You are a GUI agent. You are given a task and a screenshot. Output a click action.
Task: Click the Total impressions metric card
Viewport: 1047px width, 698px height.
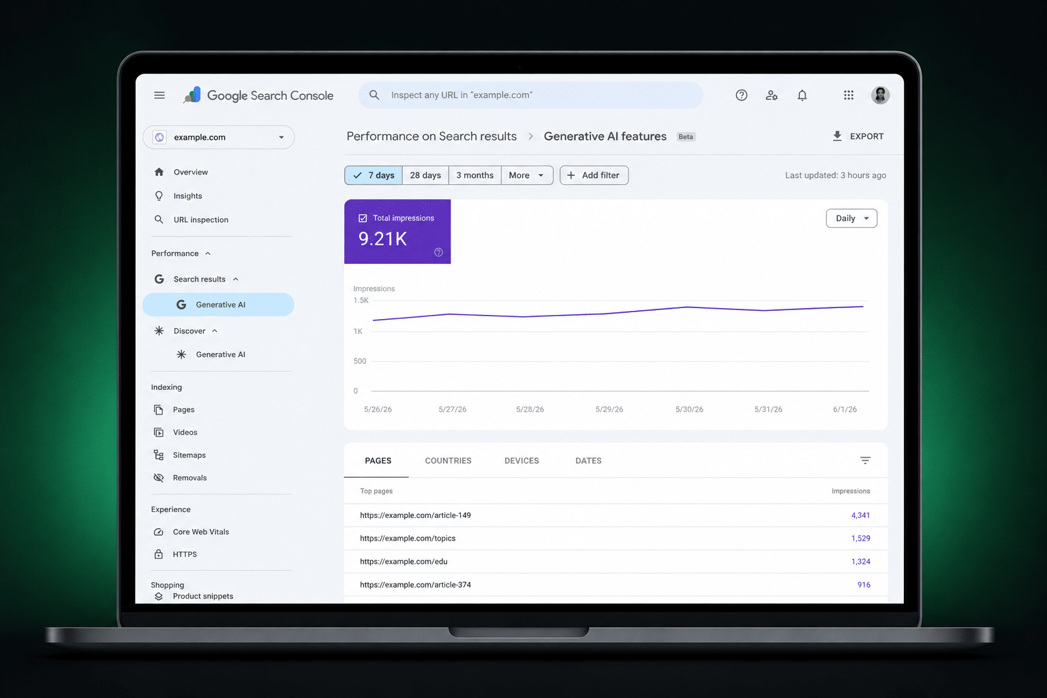[x=397, y=232]
